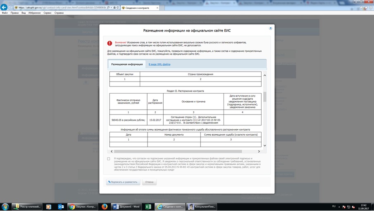
Task: Click the horizontal scrollbar thumb
Action: pos(178,151)
